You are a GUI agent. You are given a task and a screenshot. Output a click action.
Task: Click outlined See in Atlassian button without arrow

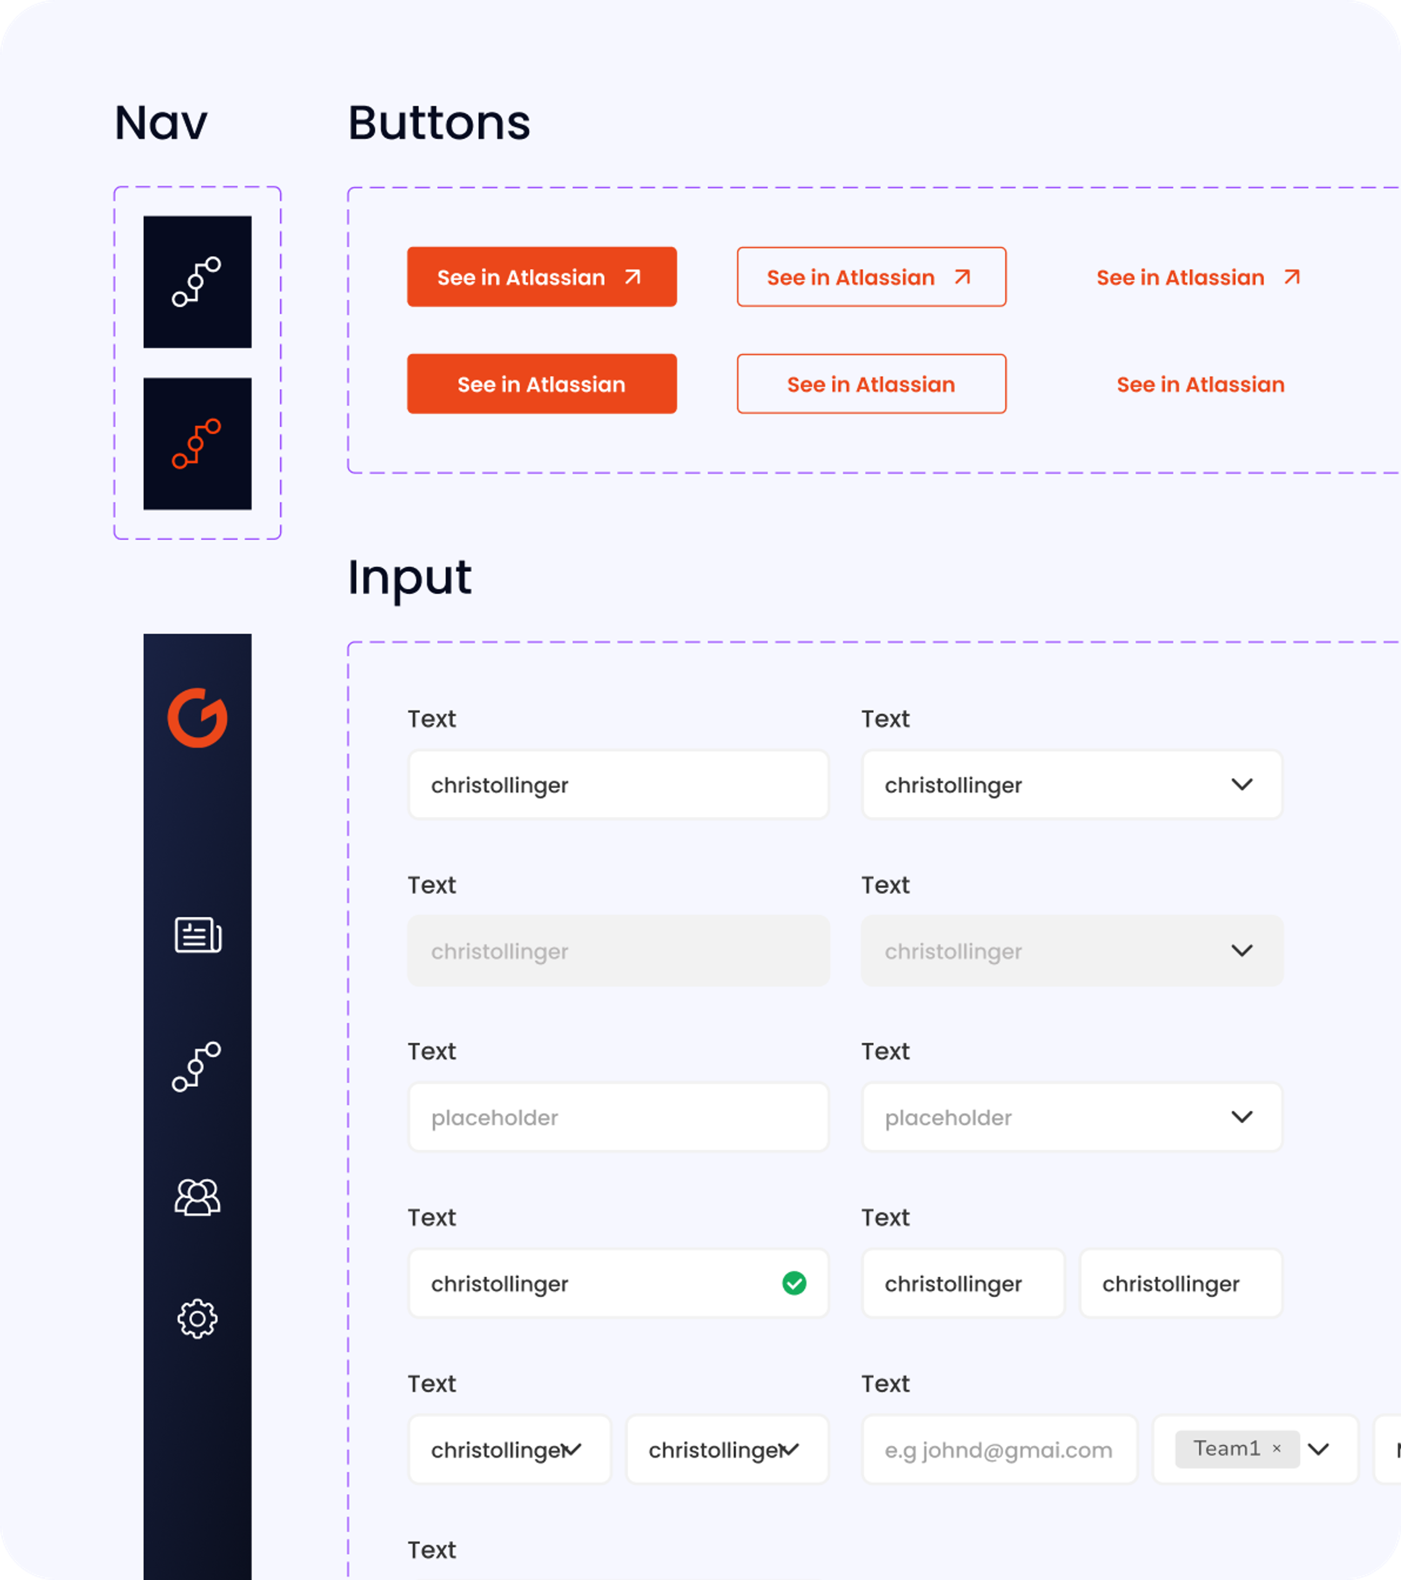pyautogui.click(x=872, y=384)
